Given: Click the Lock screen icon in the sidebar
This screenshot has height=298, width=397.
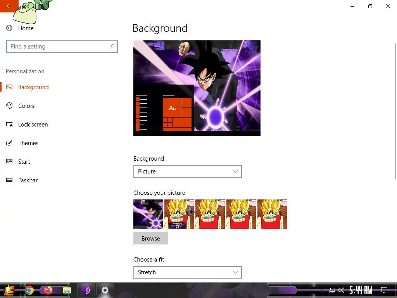Looking at the screenshot, I should (x=9, y=125).
